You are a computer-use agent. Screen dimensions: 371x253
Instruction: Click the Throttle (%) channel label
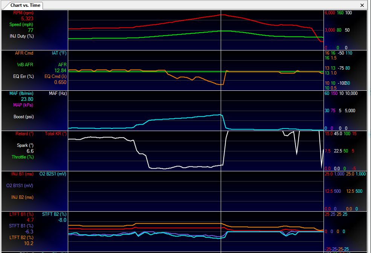pos(23,157)
